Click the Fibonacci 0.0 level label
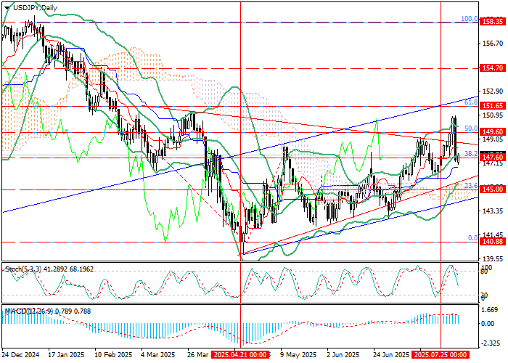 [473, 238]
